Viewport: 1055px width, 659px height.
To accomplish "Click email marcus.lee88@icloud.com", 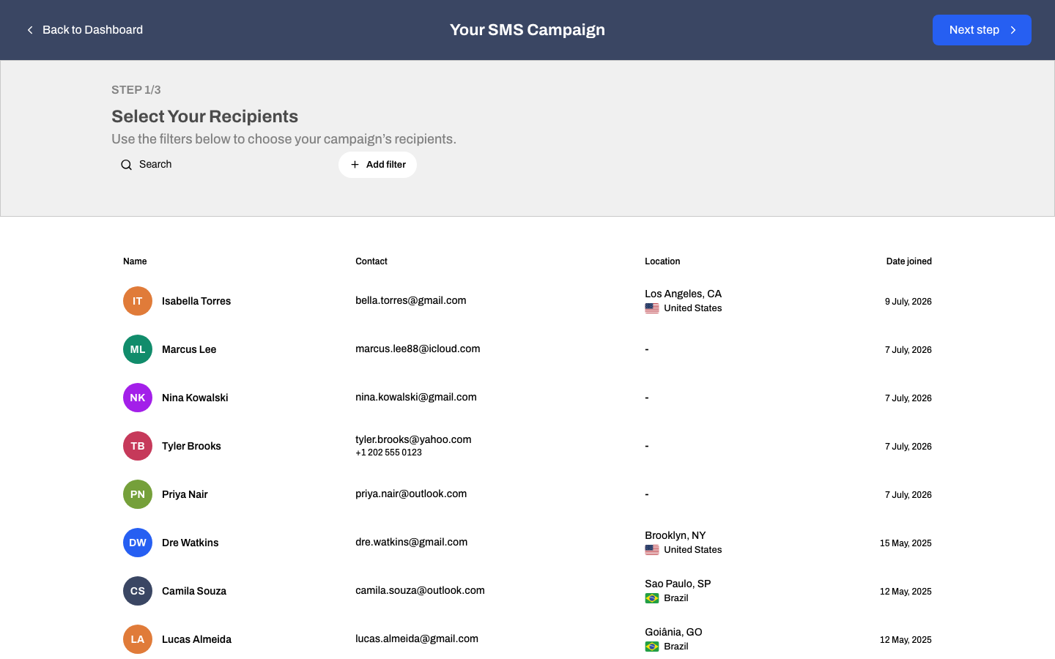I will tap(418, 349).
